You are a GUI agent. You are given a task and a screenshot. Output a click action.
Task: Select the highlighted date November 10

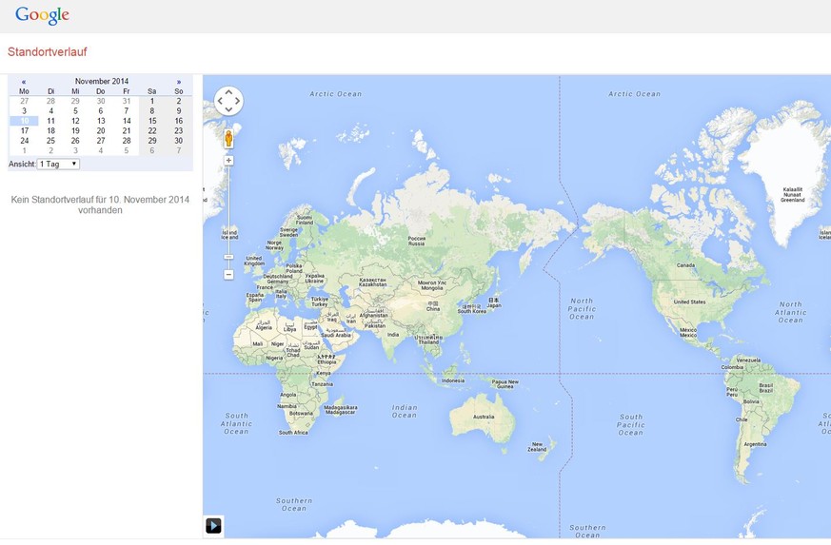point(25,121)
